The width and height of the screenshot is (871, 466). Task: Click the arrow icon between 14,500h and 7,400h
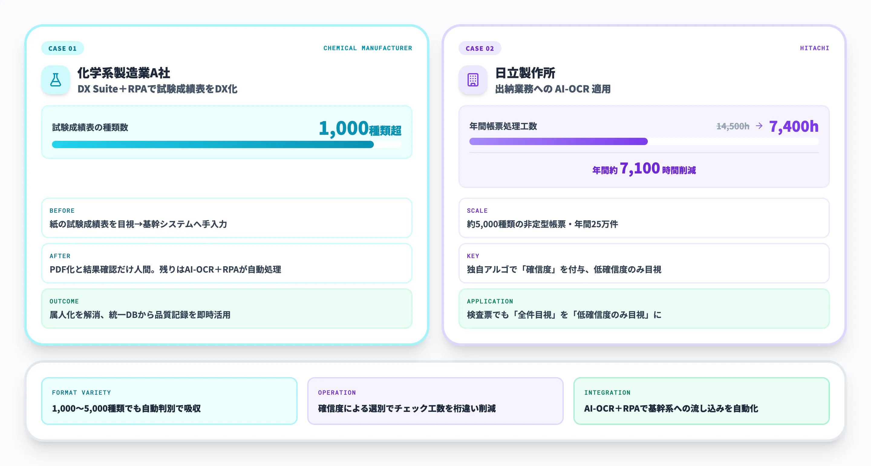(759, 127)
